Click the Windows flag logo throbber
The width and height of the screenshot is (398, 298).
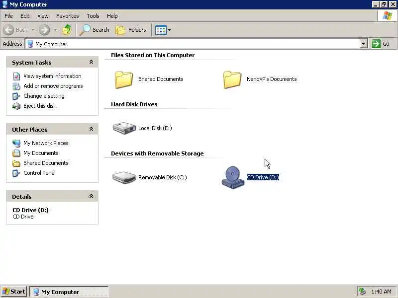(x=388, y=16)
